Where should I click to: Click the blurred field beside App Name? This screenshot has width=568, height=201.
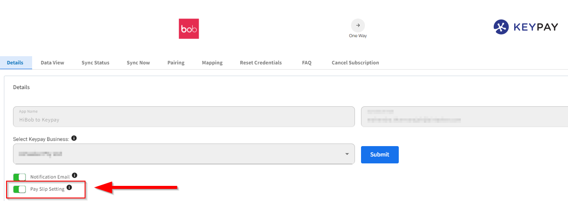coord(464,117)
